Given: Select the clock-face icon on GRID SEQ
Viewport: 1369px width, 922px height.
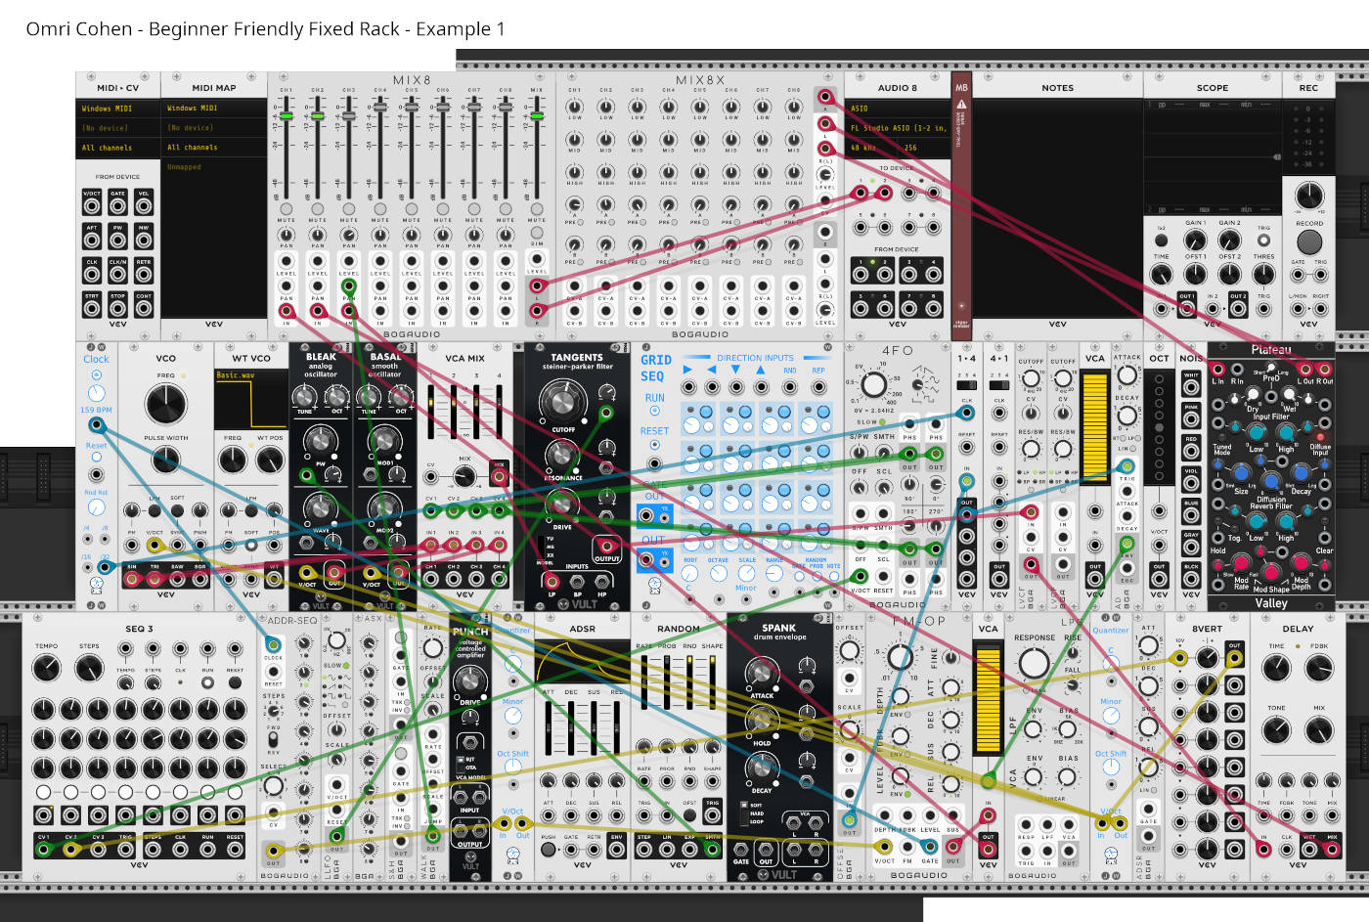Looking at the screenshot, I should [654, 584].
